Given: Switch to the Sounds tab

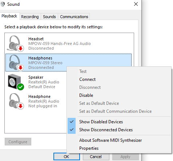Looking at the screenshot, I should point(49,17).
